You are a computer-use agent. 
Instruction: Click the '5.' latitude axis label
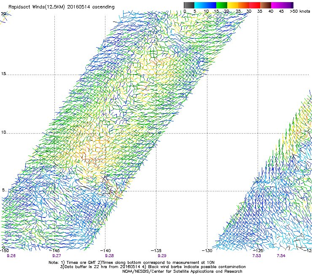point(4,190)
